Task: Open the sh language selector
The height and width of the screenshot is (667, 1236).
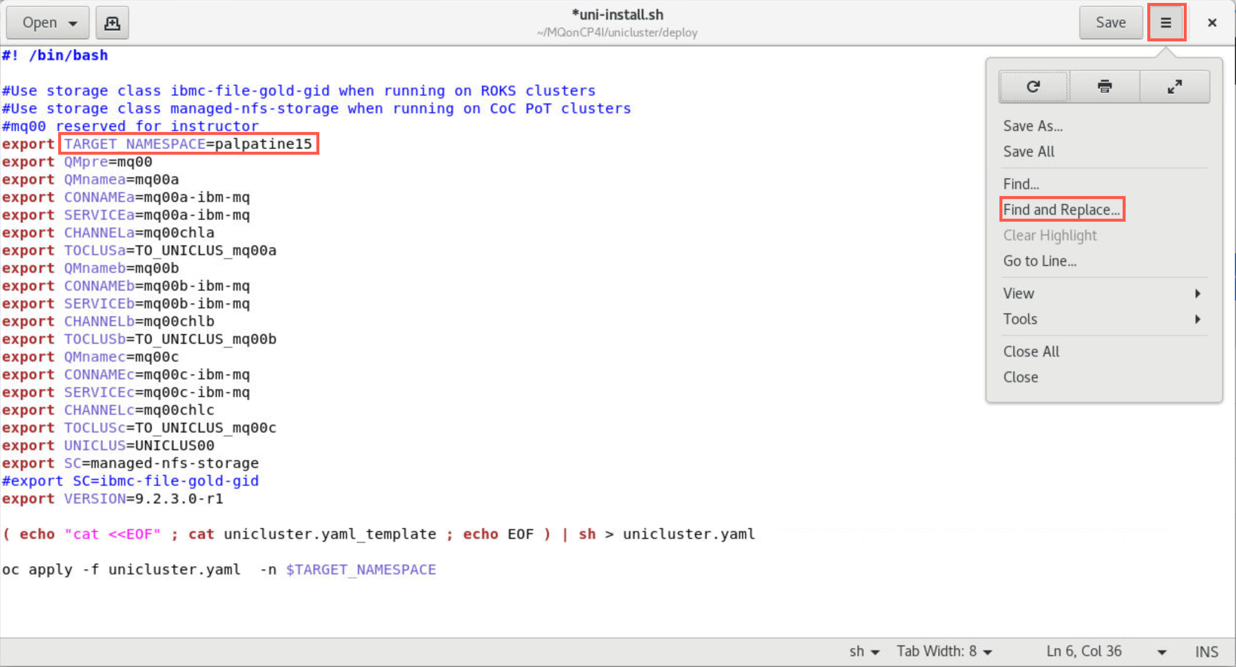Action: (x=864, y=651)
